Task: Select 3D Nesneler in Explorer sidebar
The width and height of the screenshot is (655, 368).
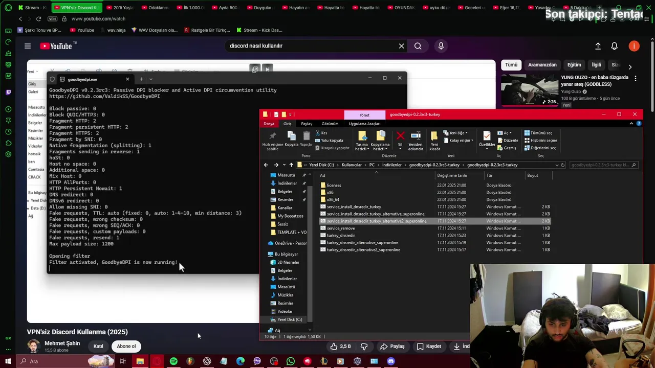Action: [x=288, y=262]
